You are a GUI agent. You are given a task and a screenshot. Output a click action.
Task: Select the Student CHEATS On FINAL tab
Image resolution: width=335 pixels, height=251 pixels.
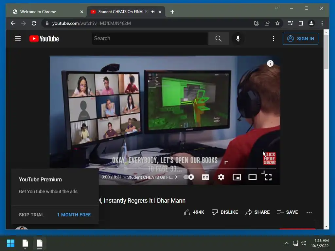(x=123, y=12)
